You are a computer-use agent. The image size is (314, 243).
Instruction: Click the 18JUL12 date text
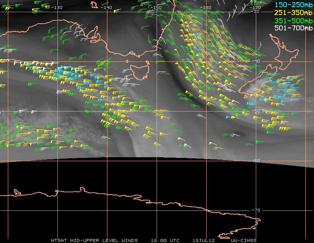pos(204,240)
